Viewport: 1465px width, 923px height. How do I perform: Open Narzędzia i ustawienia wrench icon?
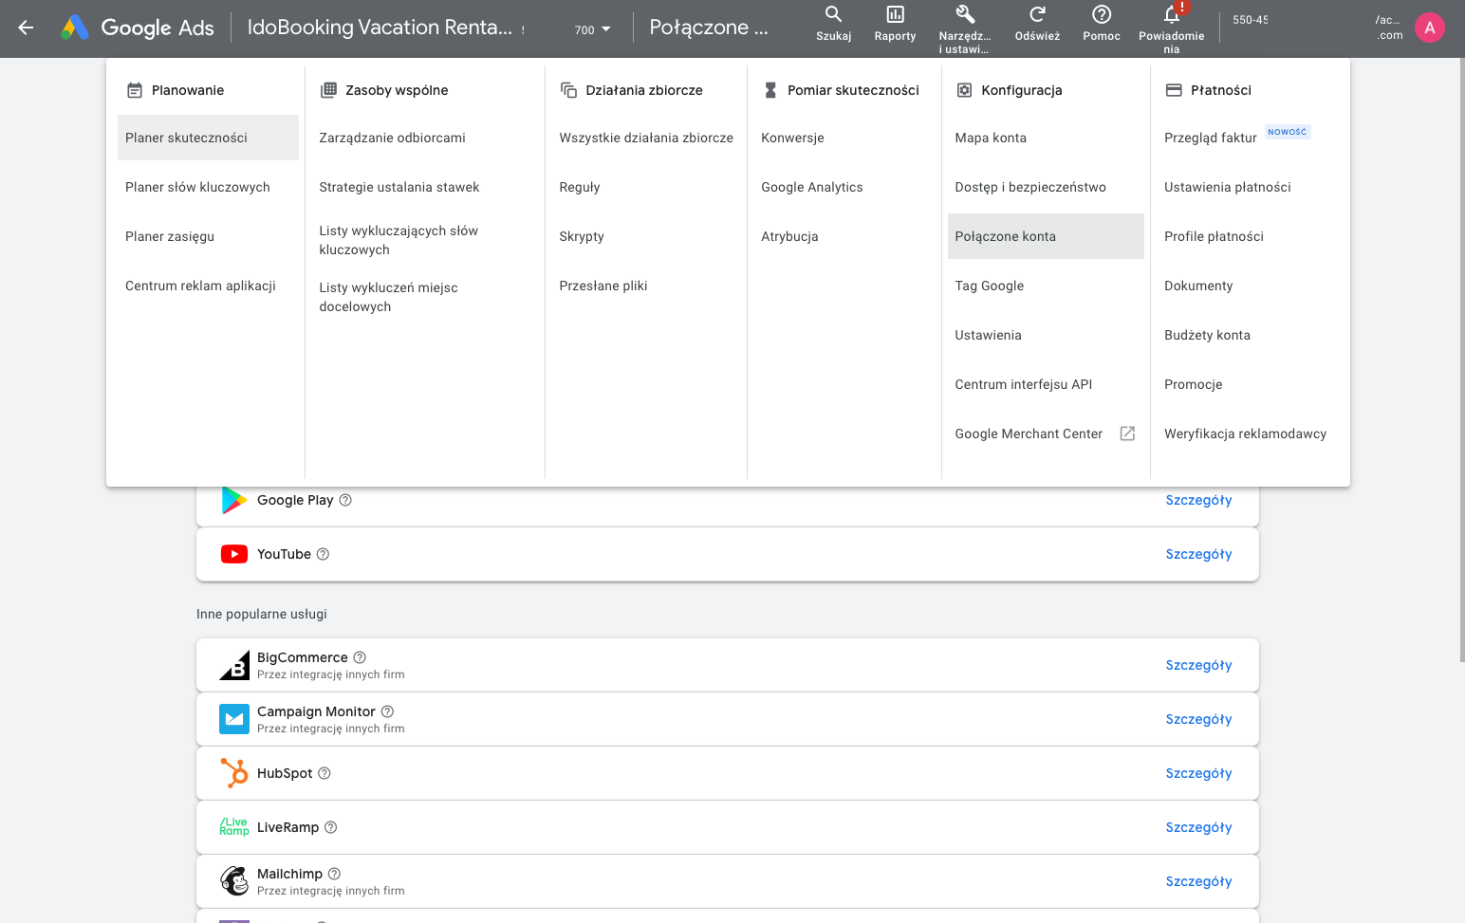click(964, 14)
